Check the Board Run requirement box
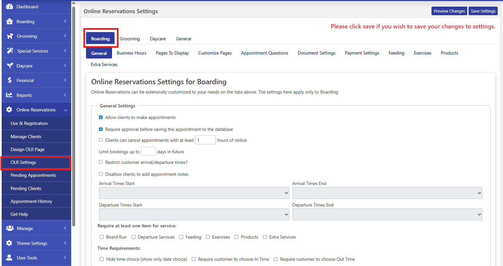Viewport: 503px width, 266px height. point(102,237)
